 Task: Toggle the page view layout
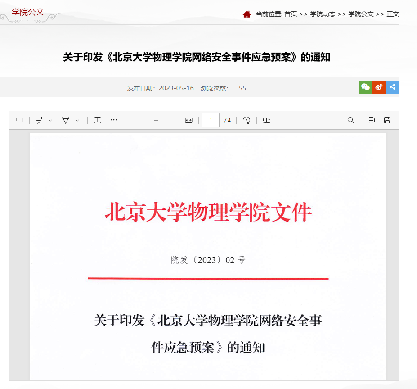tap(267, 120)
